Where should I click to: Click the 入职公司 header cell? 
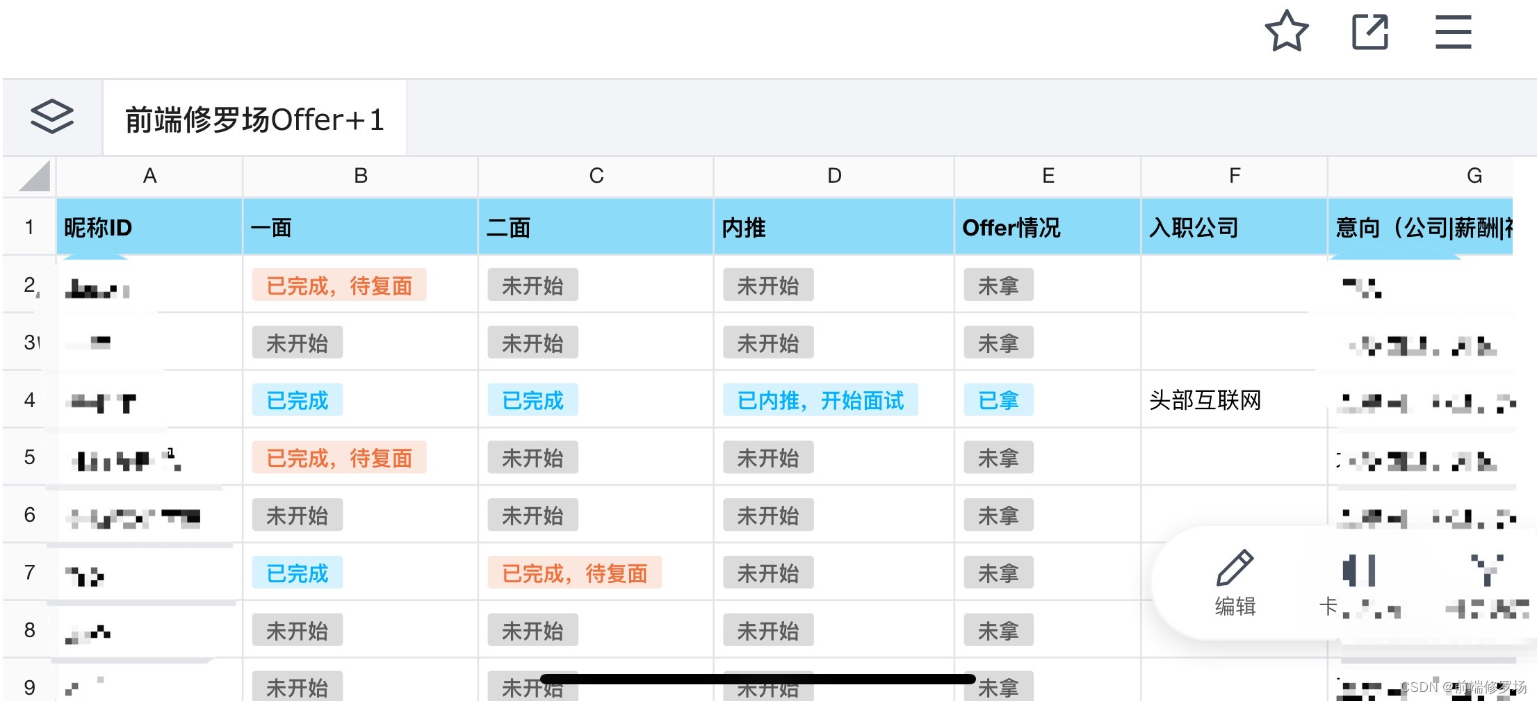1234,227
